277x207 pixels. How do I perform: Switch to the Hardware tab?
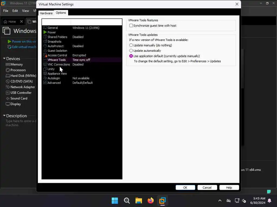click(46, 13)
